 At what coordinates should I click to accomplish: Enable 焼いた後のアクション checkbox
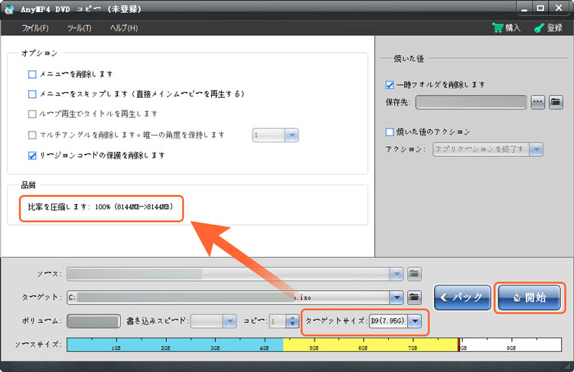(390, 132)
